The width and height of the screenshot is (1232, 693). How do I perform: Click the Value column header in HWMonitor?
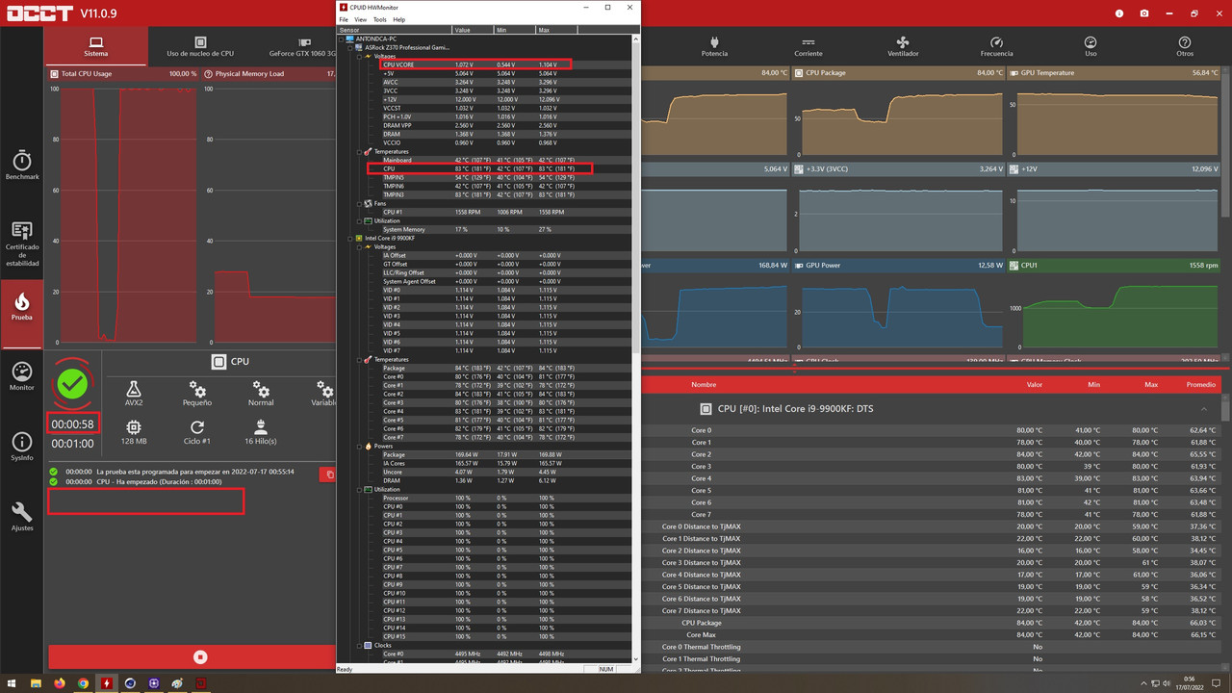pyautogui.click(x=473, y=30)
